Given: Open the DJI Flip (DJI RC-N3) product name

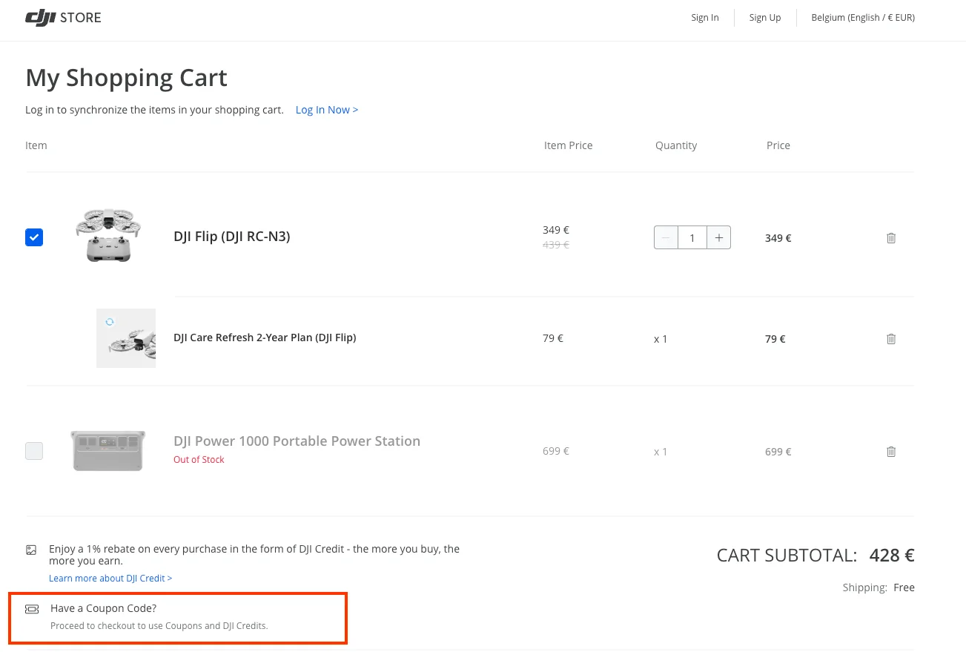Looking at the screenshot, I should 231,236.
